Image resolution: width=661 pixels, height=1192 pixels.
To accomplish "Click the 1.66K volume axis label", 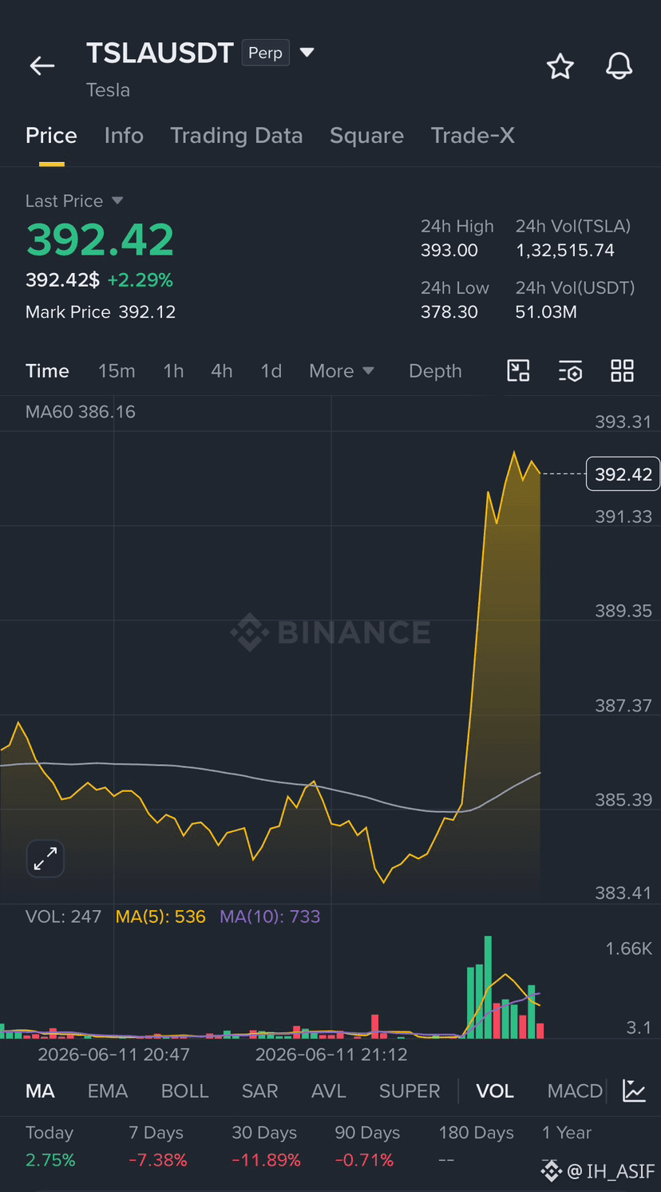I will click(629, 948).
